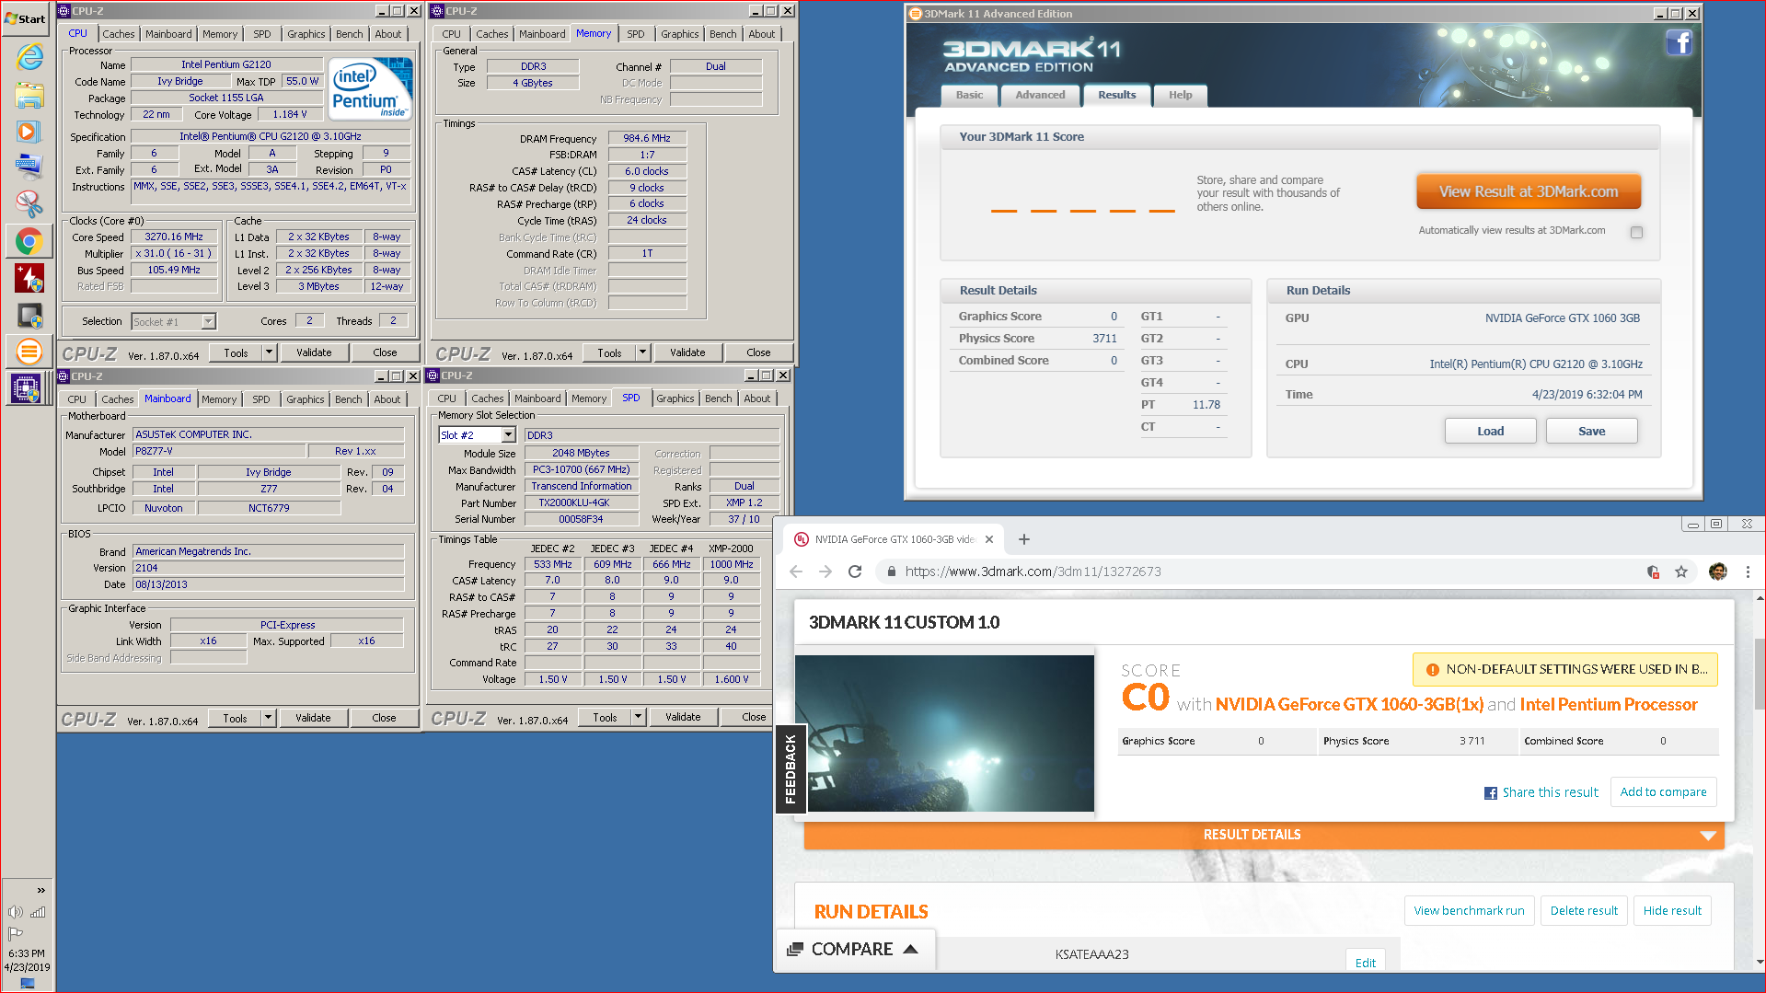Screen dimensions: 1766x993
Task: Toggle Automatically view results at 3DMark.com checkbox
Action: (1636, 232)
